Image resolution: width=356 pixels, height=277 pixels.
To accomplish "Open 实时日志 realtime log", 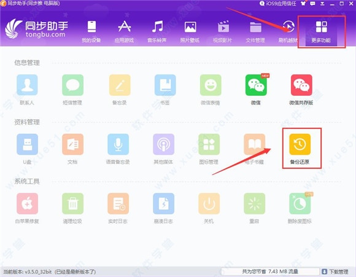I will pyautogui.click(x=118, y=203).
